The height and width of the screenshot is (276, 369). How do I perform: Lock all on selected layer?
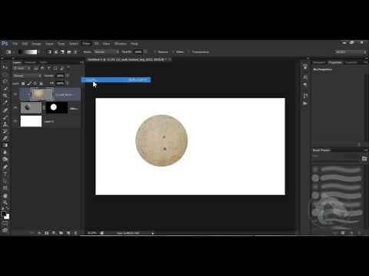41,84
